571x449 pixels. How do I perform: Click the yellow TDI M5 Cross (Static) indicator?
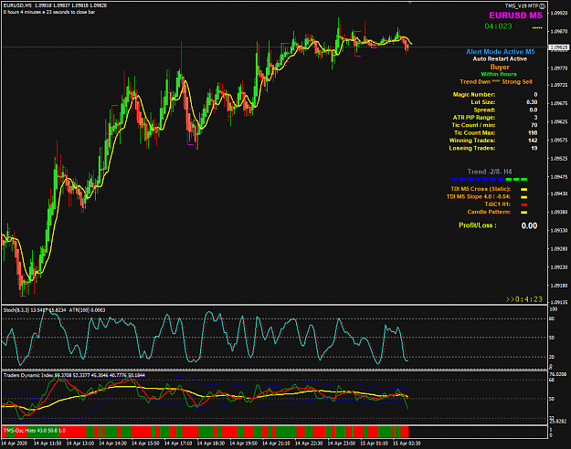(524, 189)
